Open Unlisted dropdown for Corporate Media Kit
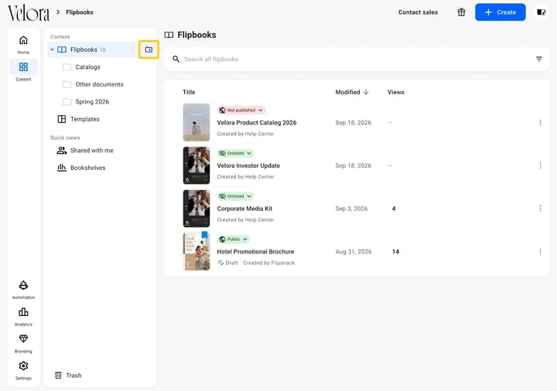This screenshot has width=557, height=391. coord(235,196)
